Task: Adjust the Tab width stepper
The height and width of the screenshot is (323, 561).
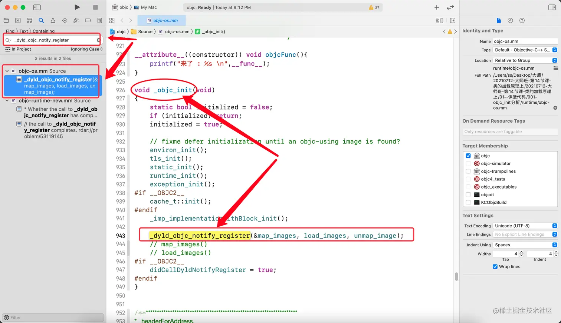Action: [x=521, y=254]
